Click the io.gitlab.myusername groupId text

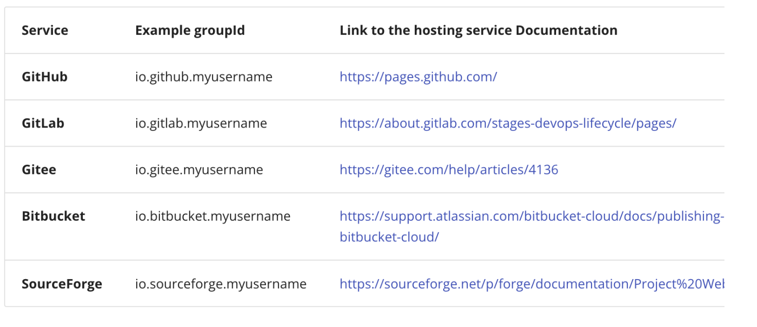201,123
